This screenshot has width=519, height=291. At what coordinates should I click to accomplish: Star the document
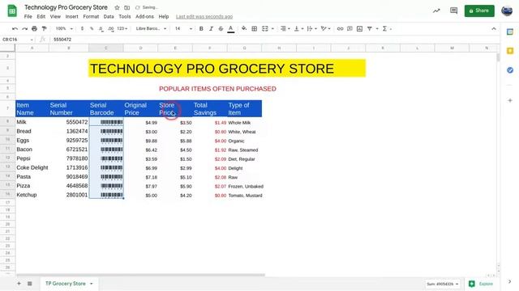[x=117, y=7]
